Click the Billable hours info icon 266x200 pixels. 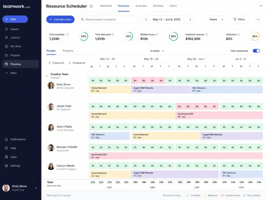pyautogui.click(x=157, y=35)
